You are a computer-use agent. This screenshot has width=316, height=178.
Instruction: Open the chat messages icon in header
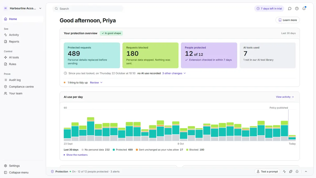pyautogui.click(x=290, y=9)
